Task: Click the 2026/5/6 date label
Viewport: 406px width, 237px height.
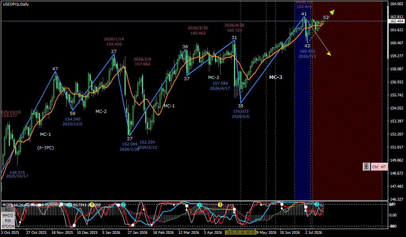Action: (241, 116)
